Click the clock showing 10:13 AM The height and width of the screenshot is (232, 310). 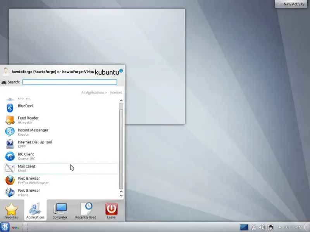pyautogui.click(x=293, y=227)
